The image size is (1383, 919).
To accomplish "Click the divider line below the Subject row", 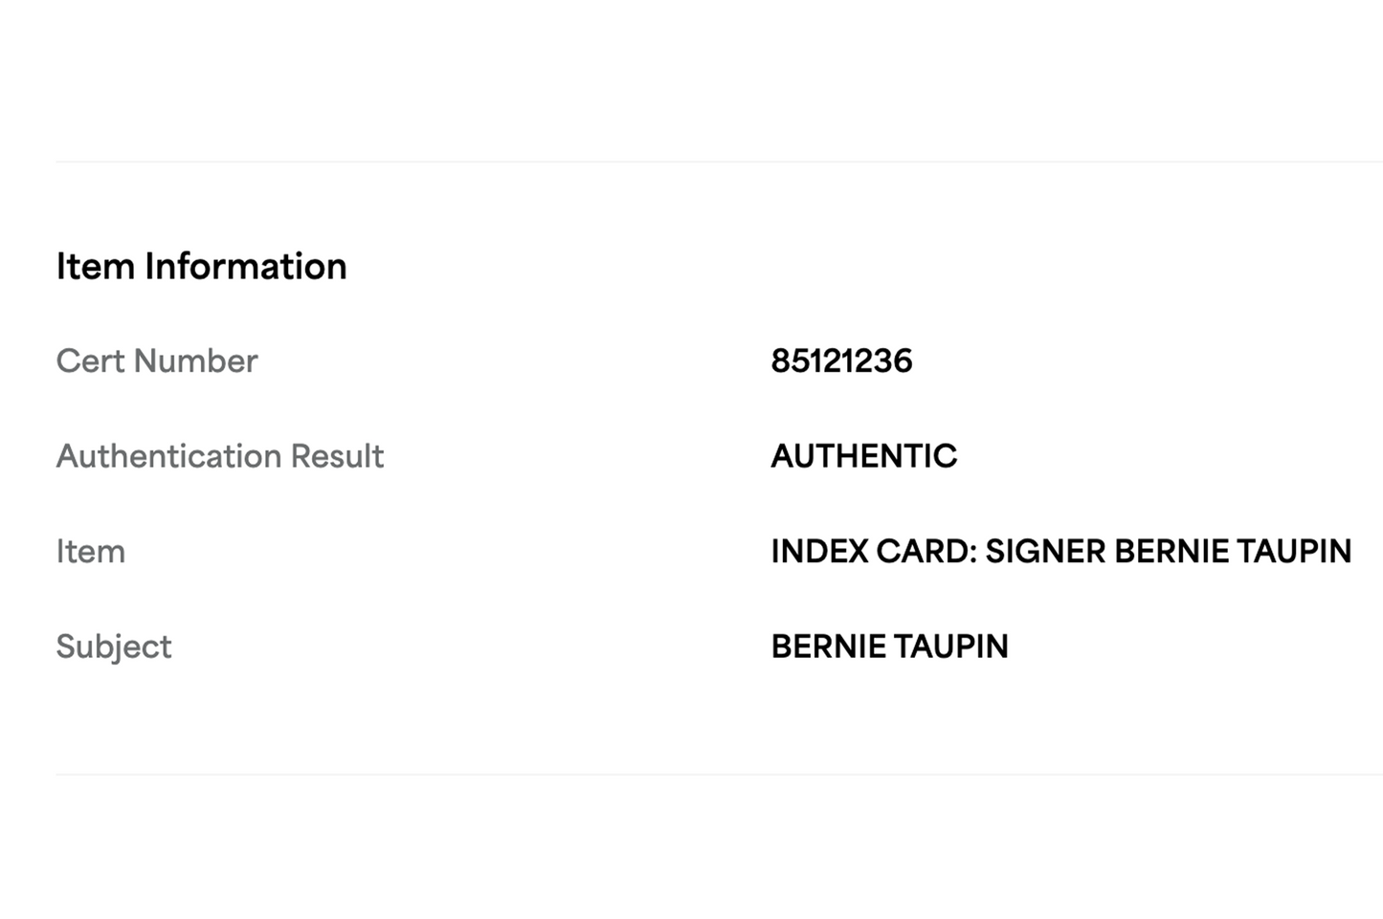I will click(718, 774).
